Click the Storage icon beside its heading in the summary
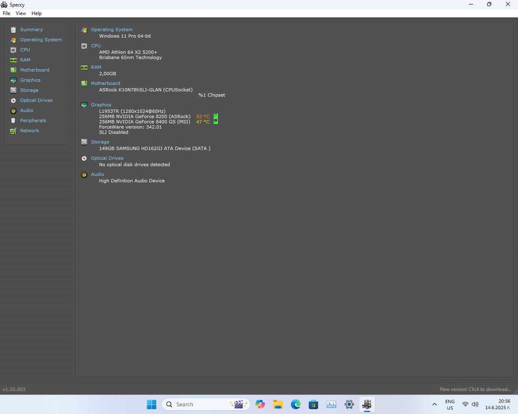 [84, 142]
